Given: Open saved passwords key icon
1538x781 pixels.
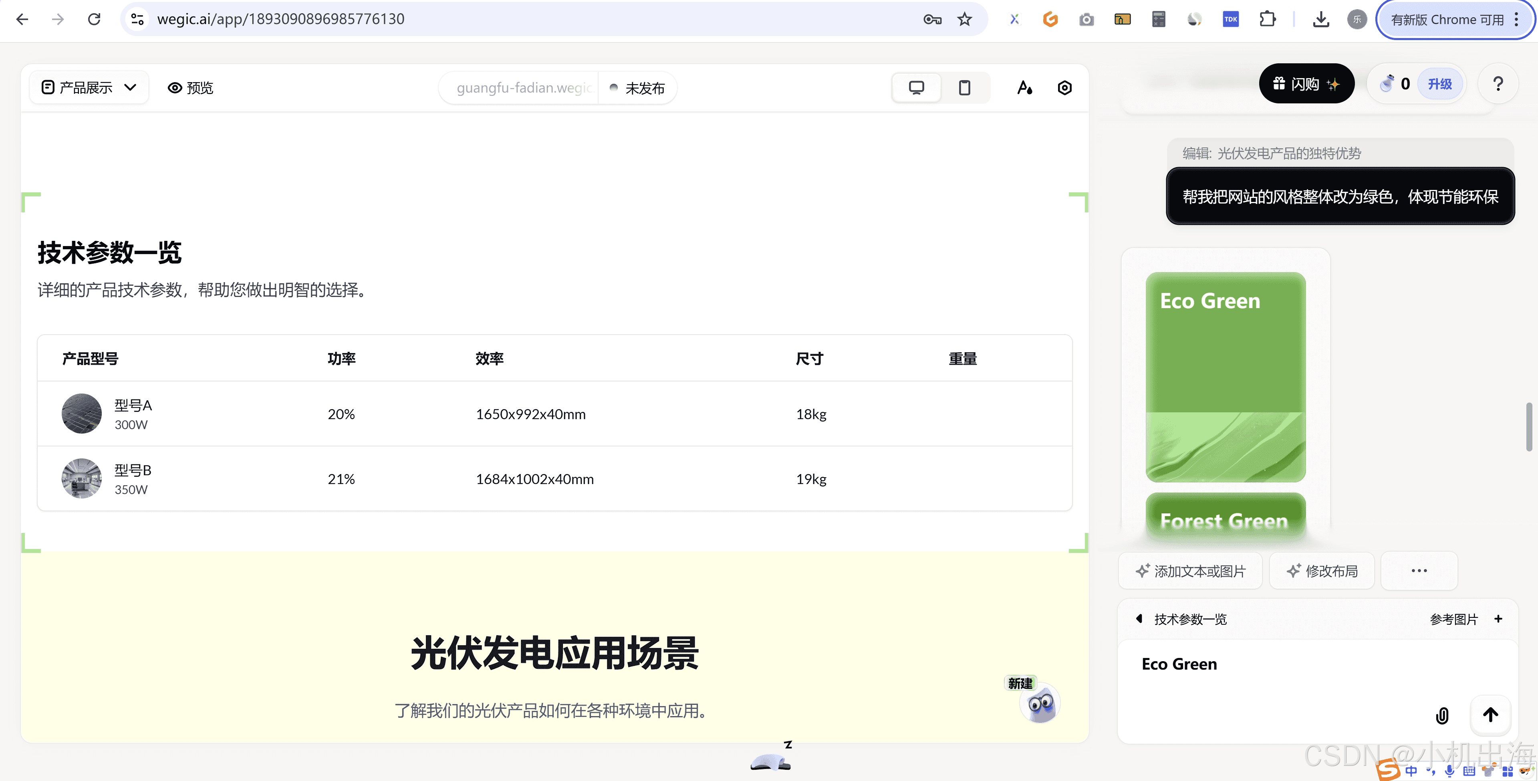Looking at the screenshot, I should point(932,19).
